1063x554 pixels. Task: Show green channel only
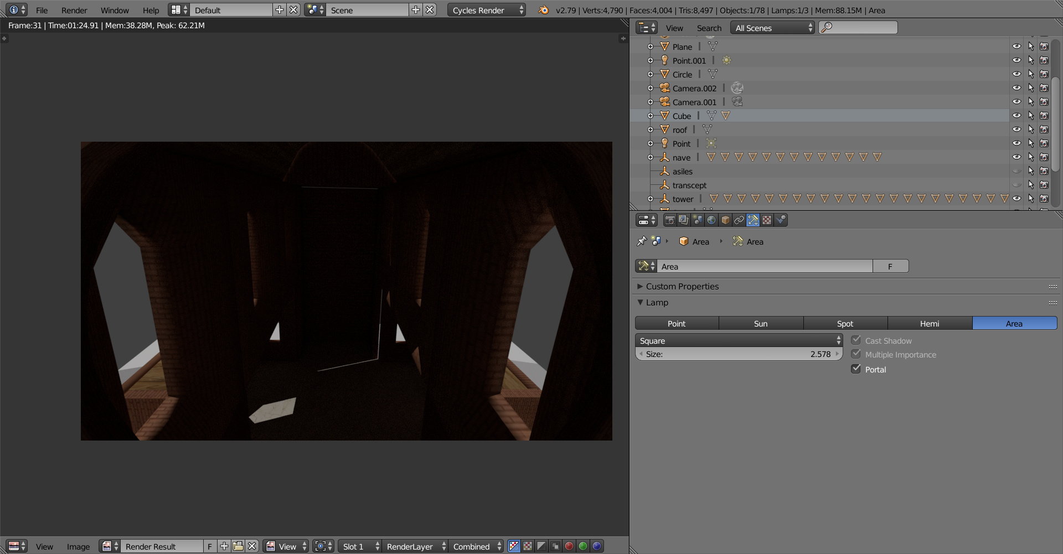(583, 546)
